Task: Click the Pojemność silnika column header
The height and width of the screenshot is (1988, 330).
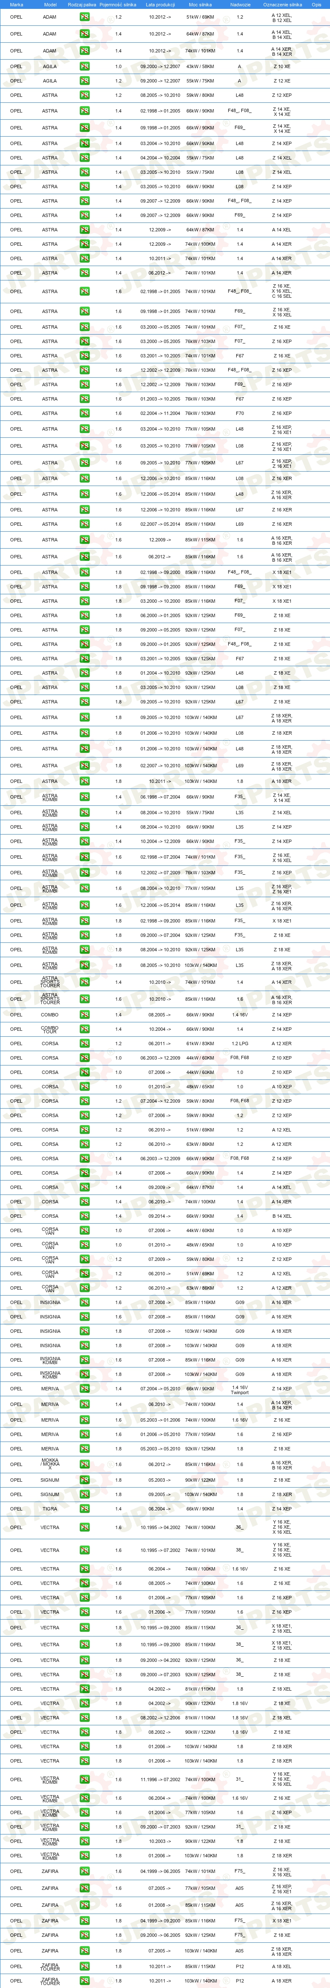Action: click(118, 5)
